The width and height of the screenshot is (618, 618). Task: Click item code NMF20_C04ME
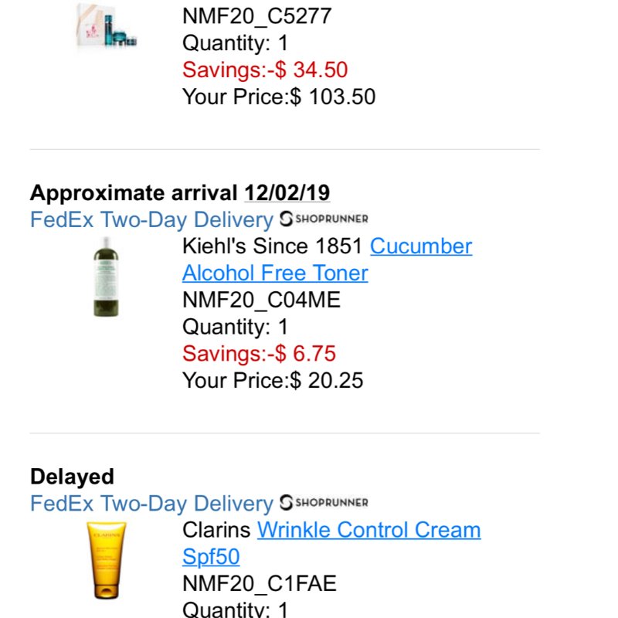click(261, 300)
